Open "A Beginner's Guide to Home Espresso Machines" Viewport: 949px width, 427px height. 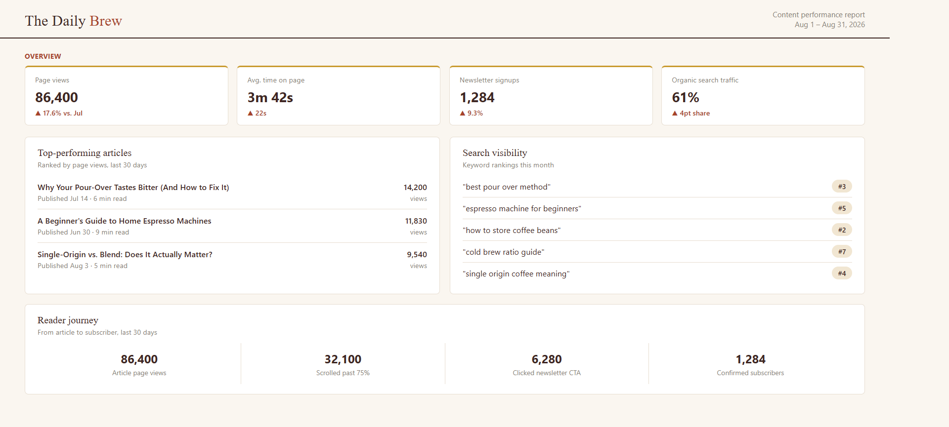point(125,221)
